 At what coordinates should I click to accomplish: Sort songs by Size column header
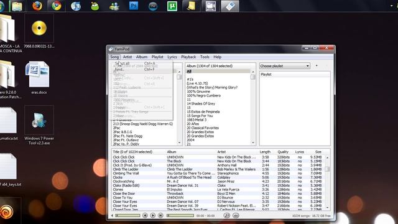coord(318,152)
